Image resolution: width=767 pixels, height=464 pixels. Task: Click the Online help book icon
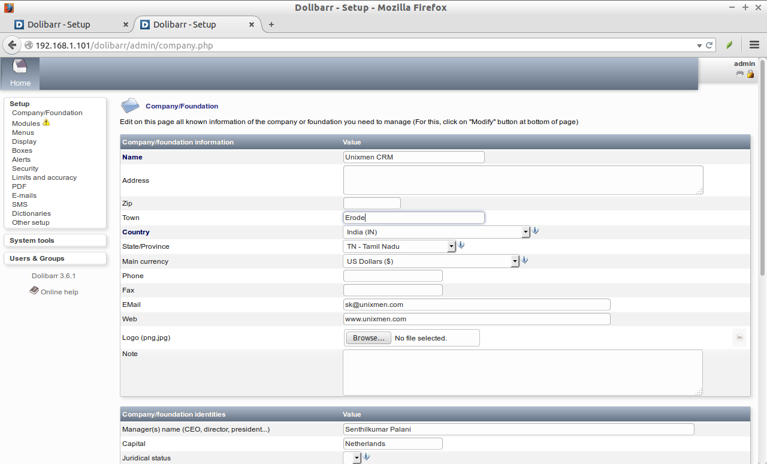[x=34, y=291]
